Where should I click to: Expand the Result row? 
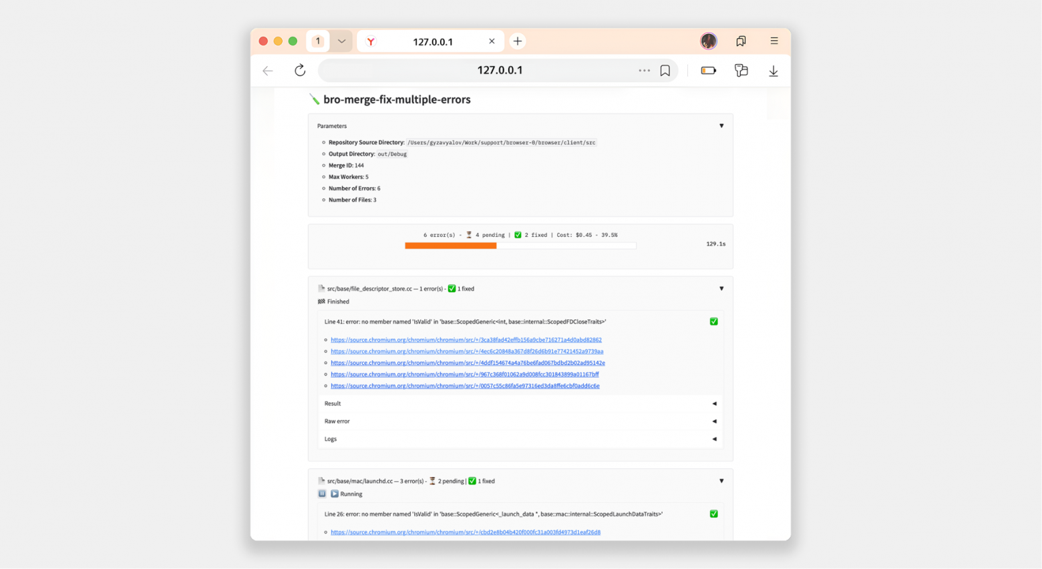click(520, 404)
